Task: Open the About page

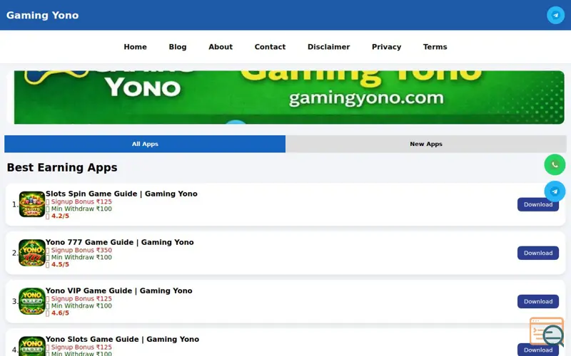Action: (221, 47)
